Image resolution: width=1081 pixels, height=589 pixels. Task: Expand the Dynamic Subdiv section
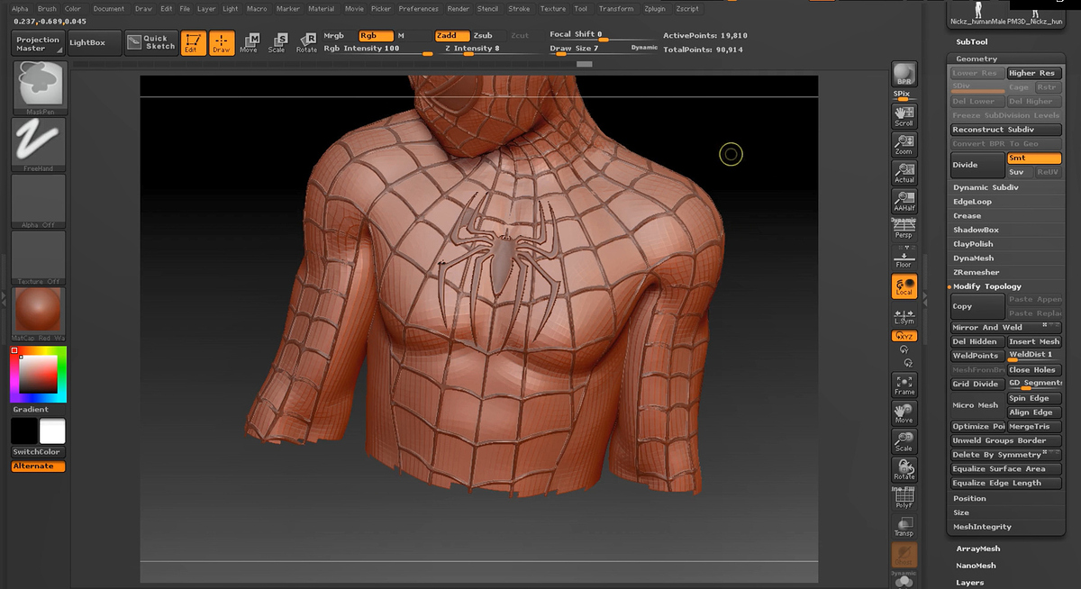point(986,187)
